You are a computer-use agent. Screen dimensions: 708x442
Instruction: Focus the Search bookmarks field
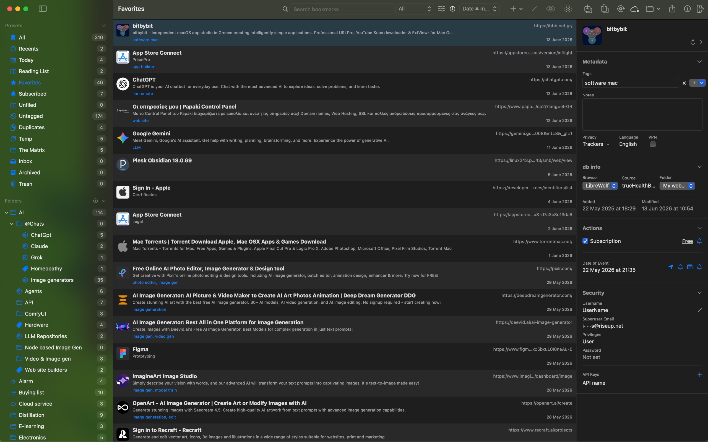(x=342, y=9)
